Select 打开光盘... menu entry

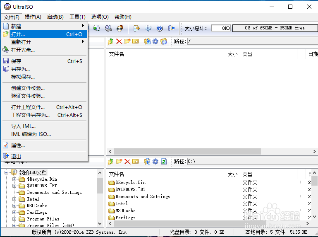(45, 50)
